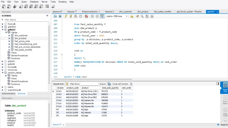Close the queries tab

tap(217, 12)
